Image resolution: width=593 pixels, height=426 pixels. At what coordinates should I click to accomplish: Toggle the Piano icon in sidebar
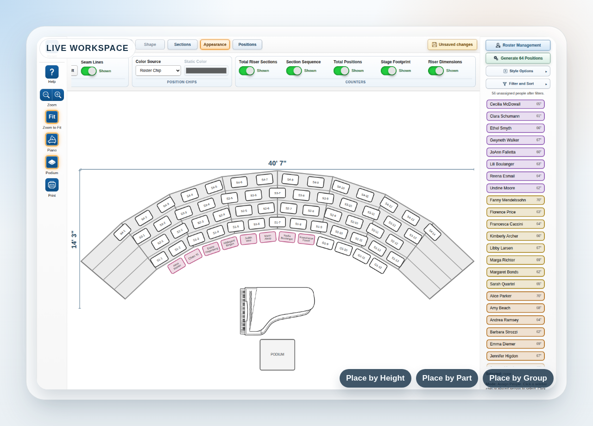pos(52,139)
